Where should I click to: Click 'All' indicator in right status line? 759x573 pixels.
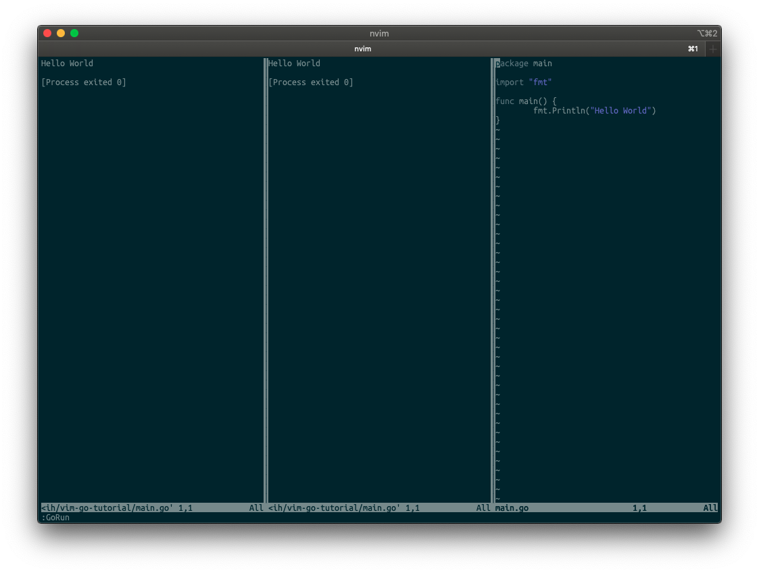point(710,508)
